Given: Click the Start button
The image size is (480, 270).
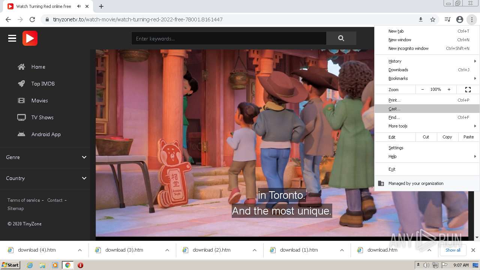Looking at the screenshot, I should click(10, 265).
